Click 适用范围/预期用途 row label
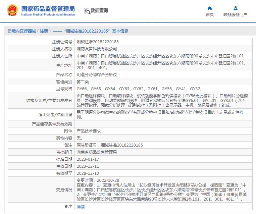The image size is (256, 214). click(x=55, y=115)
